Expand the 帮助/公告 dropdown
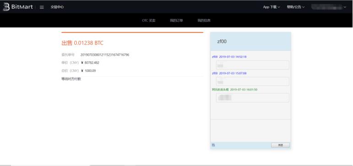Viewport: 353px width, 166px height. (296, 7)
